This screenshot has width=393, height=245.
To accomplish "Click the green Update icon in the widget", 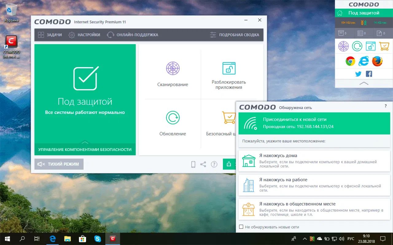I will [357, 46].
